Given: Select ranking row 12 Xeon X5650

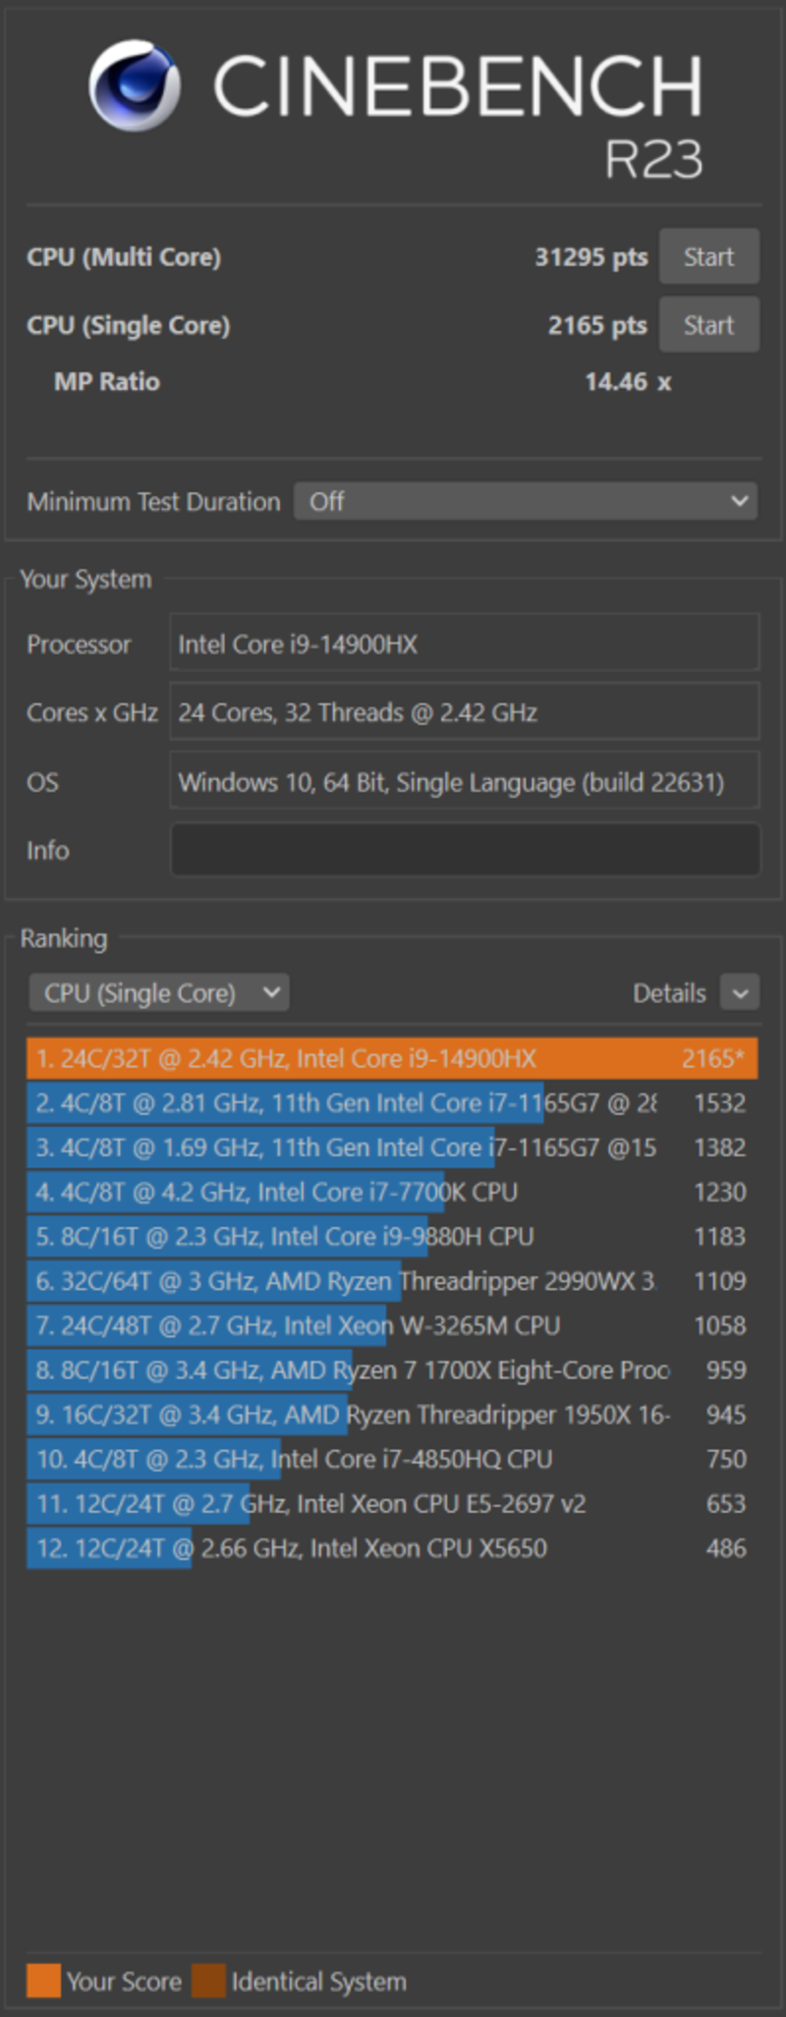Looking at the screenshot, I should [392, 1548].
